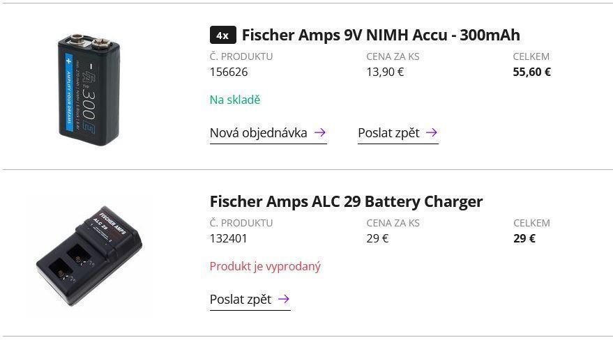Click the Na skladě stock status
This screenshot has width=613, height=340.
[235, 100]
